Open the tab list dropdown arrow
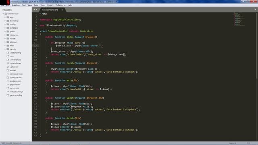 tap(255, 10)
